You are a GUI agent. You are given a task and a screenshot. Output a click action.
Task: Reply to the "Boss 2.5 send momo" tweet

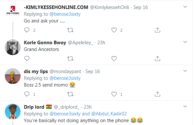click(27, 94)
